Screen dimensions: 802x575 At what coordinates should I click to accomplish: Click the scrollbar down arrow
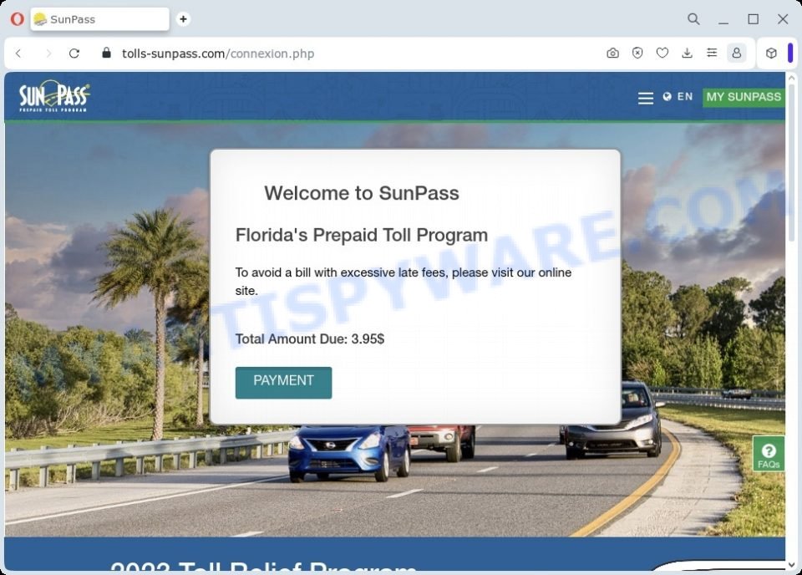pos(791,565)
